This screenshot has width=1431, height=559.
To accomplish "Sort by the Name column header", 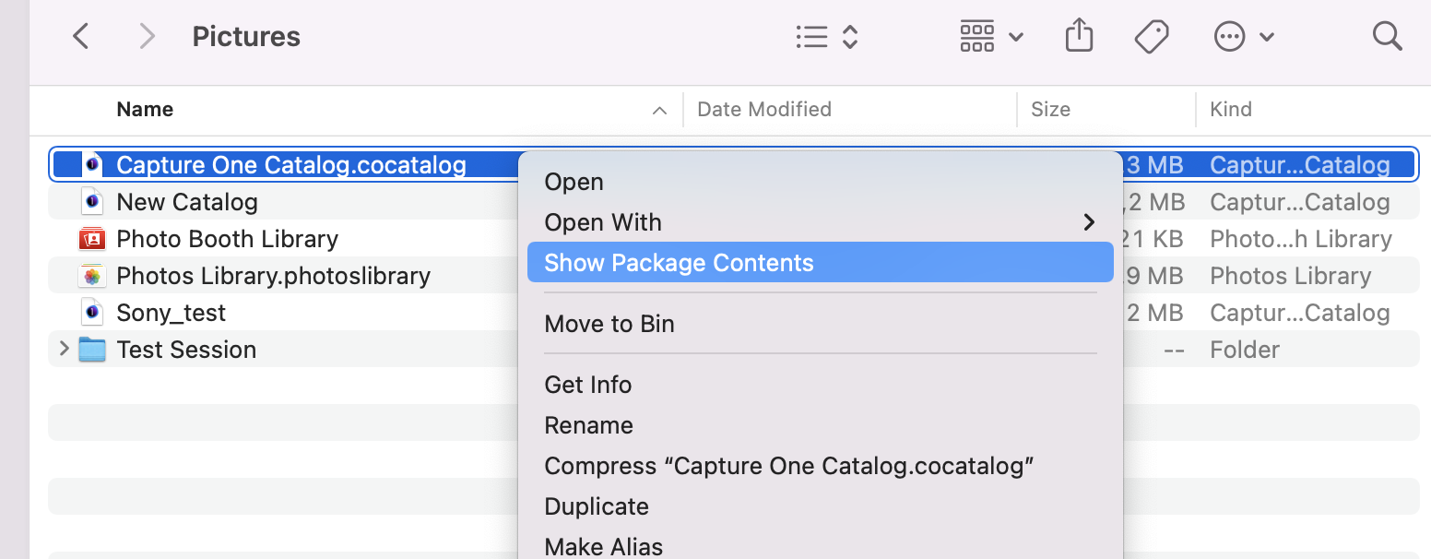I will pos(145,110).
